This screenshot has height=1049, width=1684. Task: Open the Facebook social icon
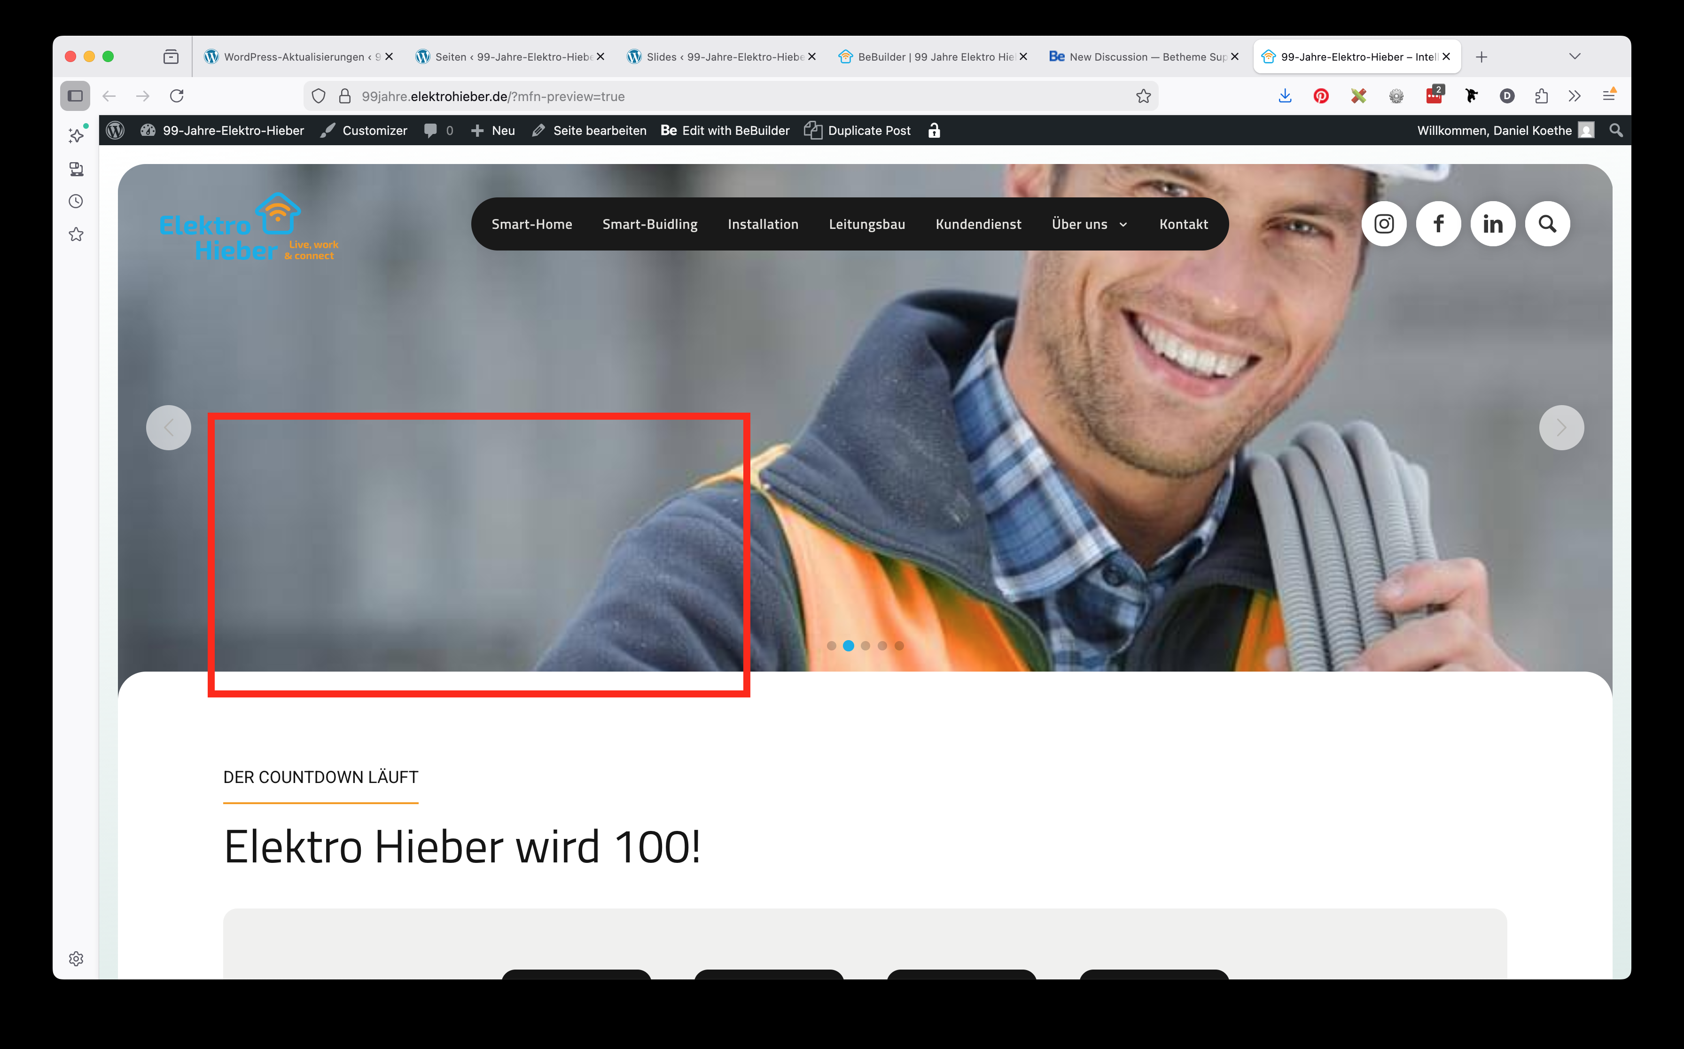1438,224
